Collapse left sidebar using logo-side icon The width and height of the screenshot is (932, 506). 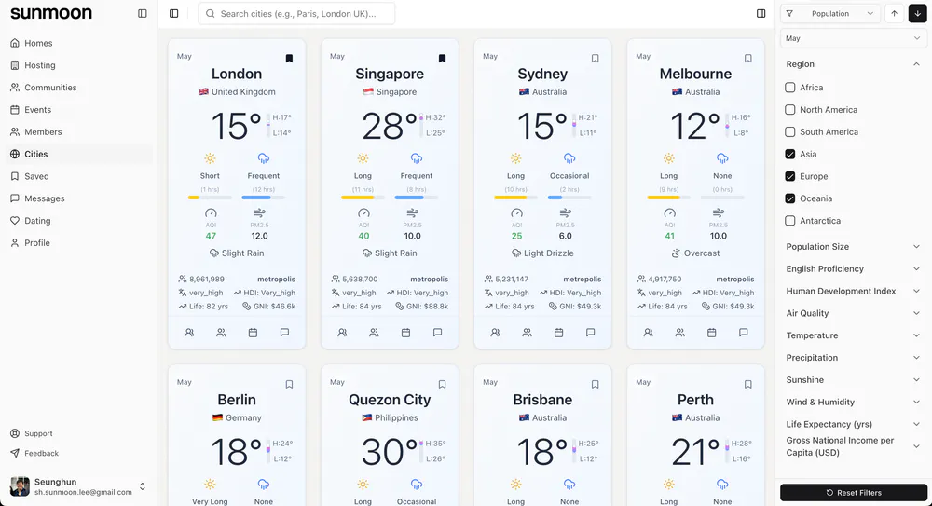[142, 14]
